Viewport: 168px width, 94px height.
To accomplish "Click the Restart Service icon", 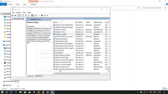I will click(48, 15).
